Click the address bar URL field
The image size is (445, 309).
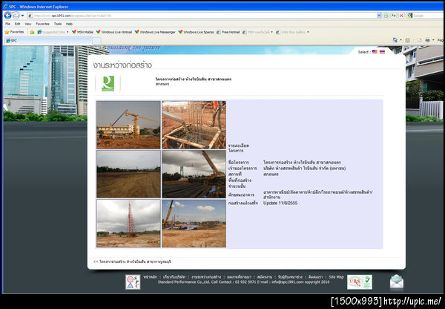[202, 16]
